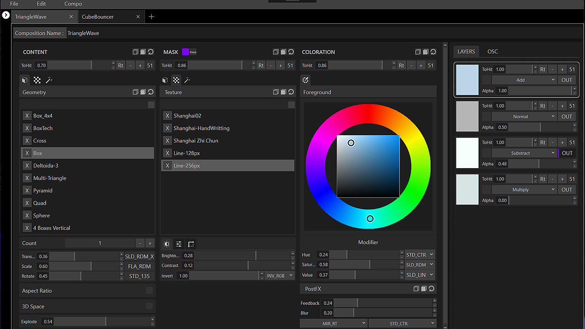Paste settings into the MASK section
585x329 pixels.
tap(283, 52)
